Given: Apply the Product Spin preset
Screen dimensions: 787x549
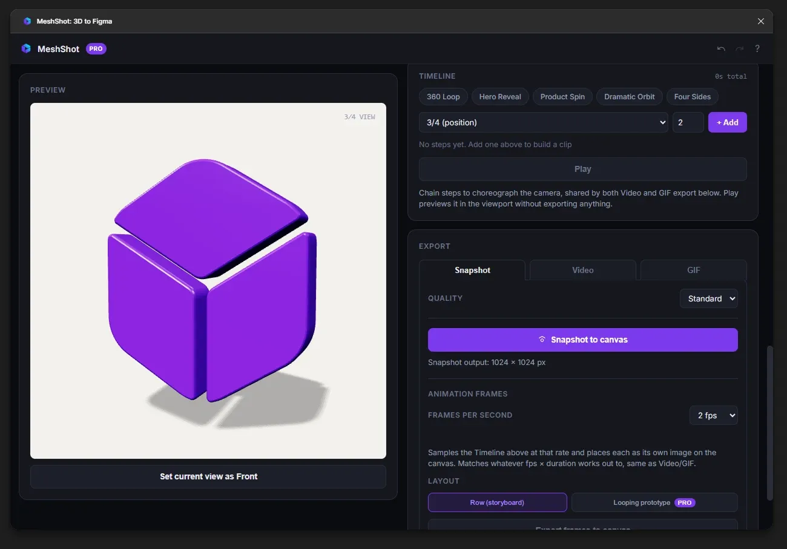Looking at the screenshot, I should click(x=562, y=97).
